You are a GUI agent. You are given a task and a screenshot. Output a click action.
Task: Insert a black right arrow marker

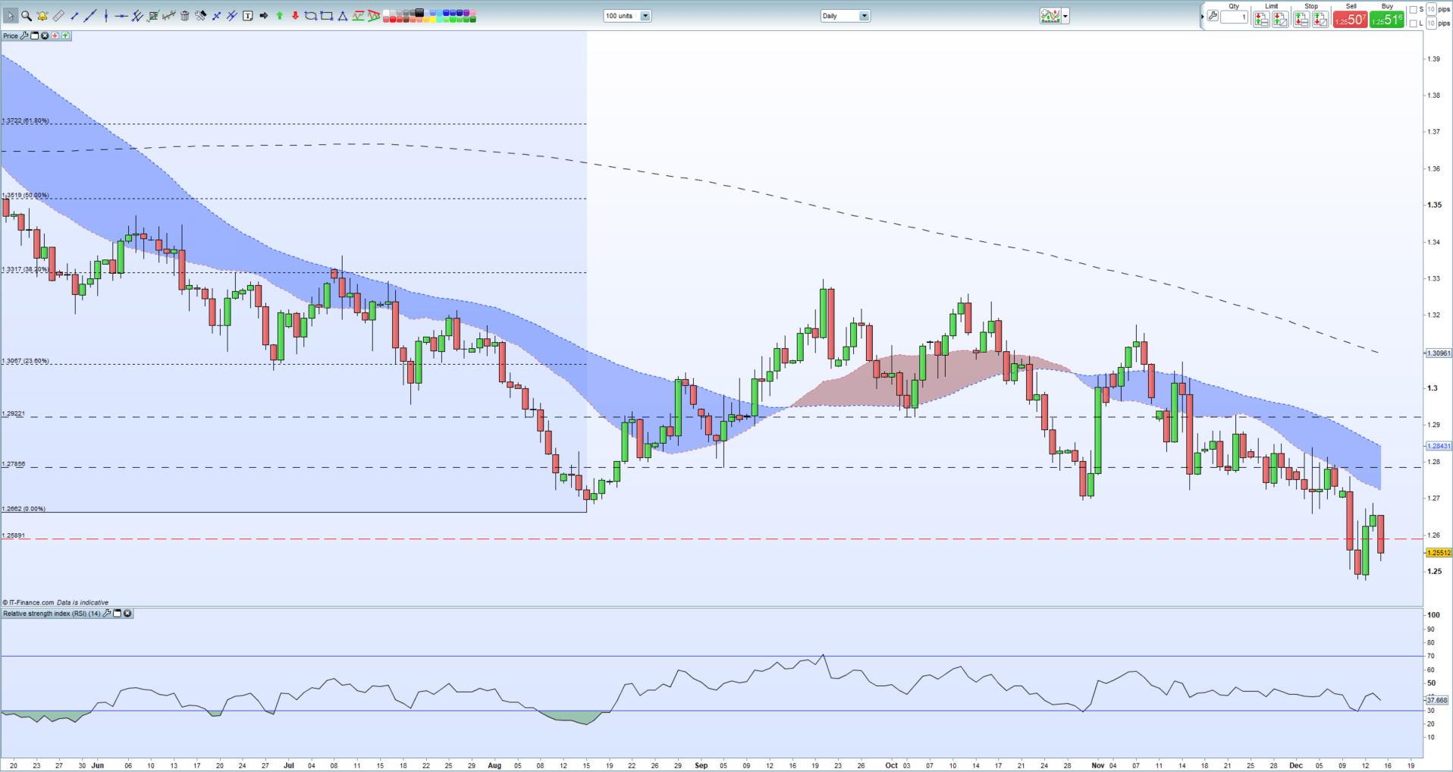(263, 16)
